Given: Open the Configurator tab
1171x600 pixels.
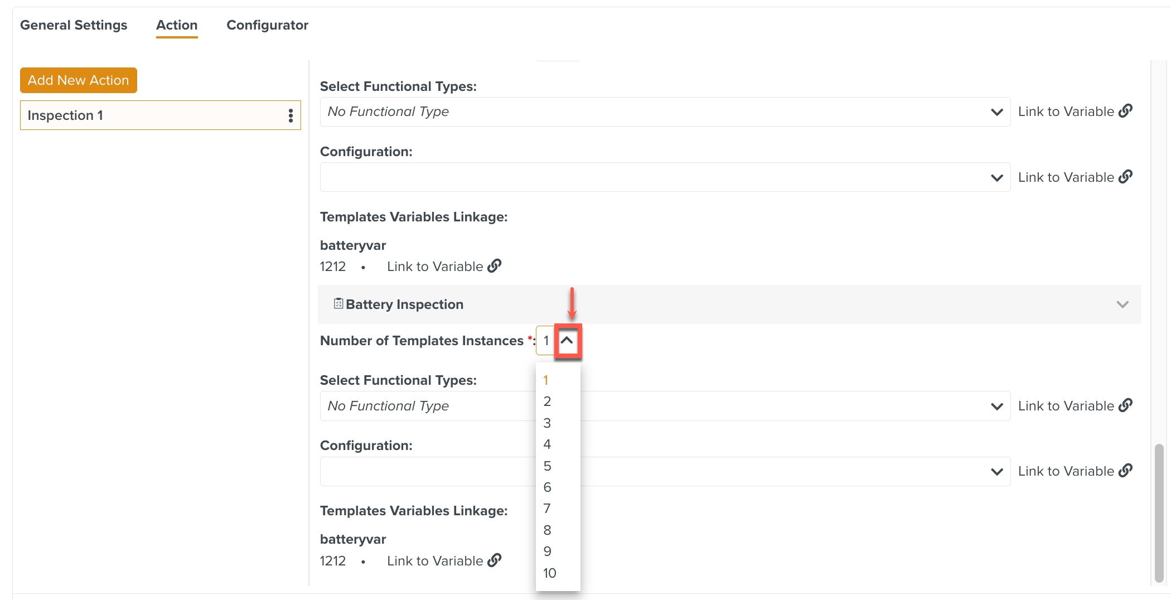Looking at the screenshot, I should tap(267, 25).
